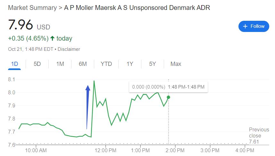Viewport: 275px width, 156px height.
Task: Switch chart to 6M range
Action: coord(83,64)
